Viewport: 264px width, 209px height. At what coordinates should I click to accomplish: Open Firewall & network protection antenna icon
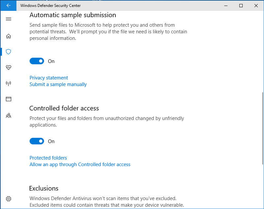pos(9,83)
